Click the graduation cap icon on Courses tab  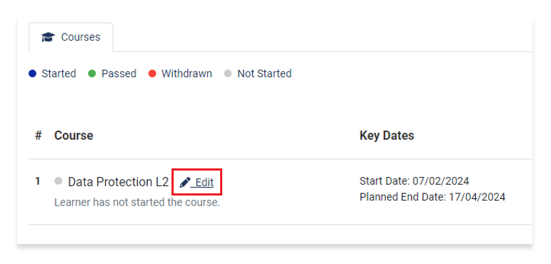[x=48, y=37]
